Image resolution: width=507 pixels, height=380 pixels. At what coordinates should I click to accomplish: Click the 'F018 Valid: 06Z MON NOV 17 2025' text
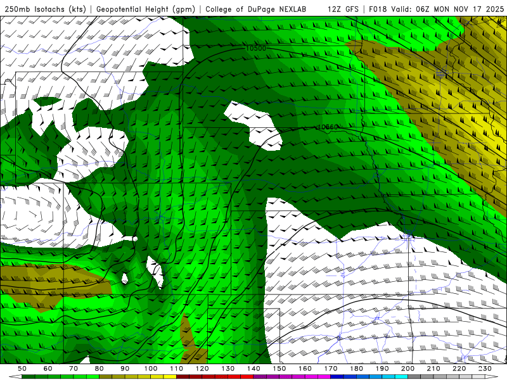click(x=436, y=9)
